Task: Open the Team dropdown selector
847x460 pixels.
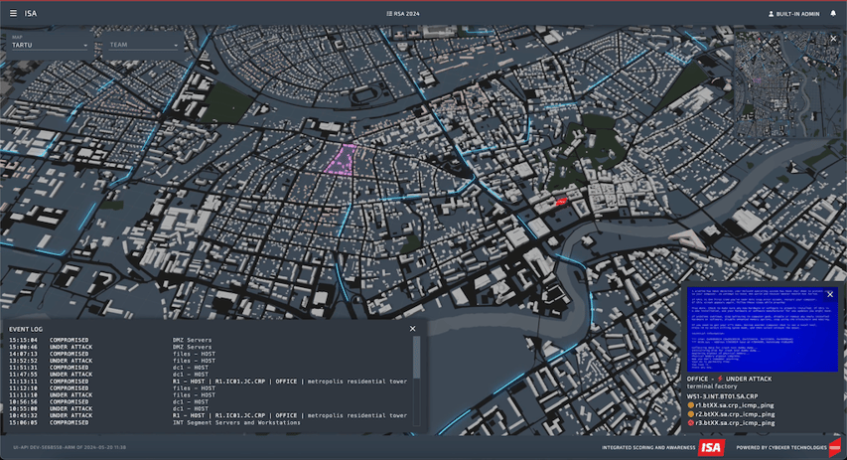Action: point(143,45)
